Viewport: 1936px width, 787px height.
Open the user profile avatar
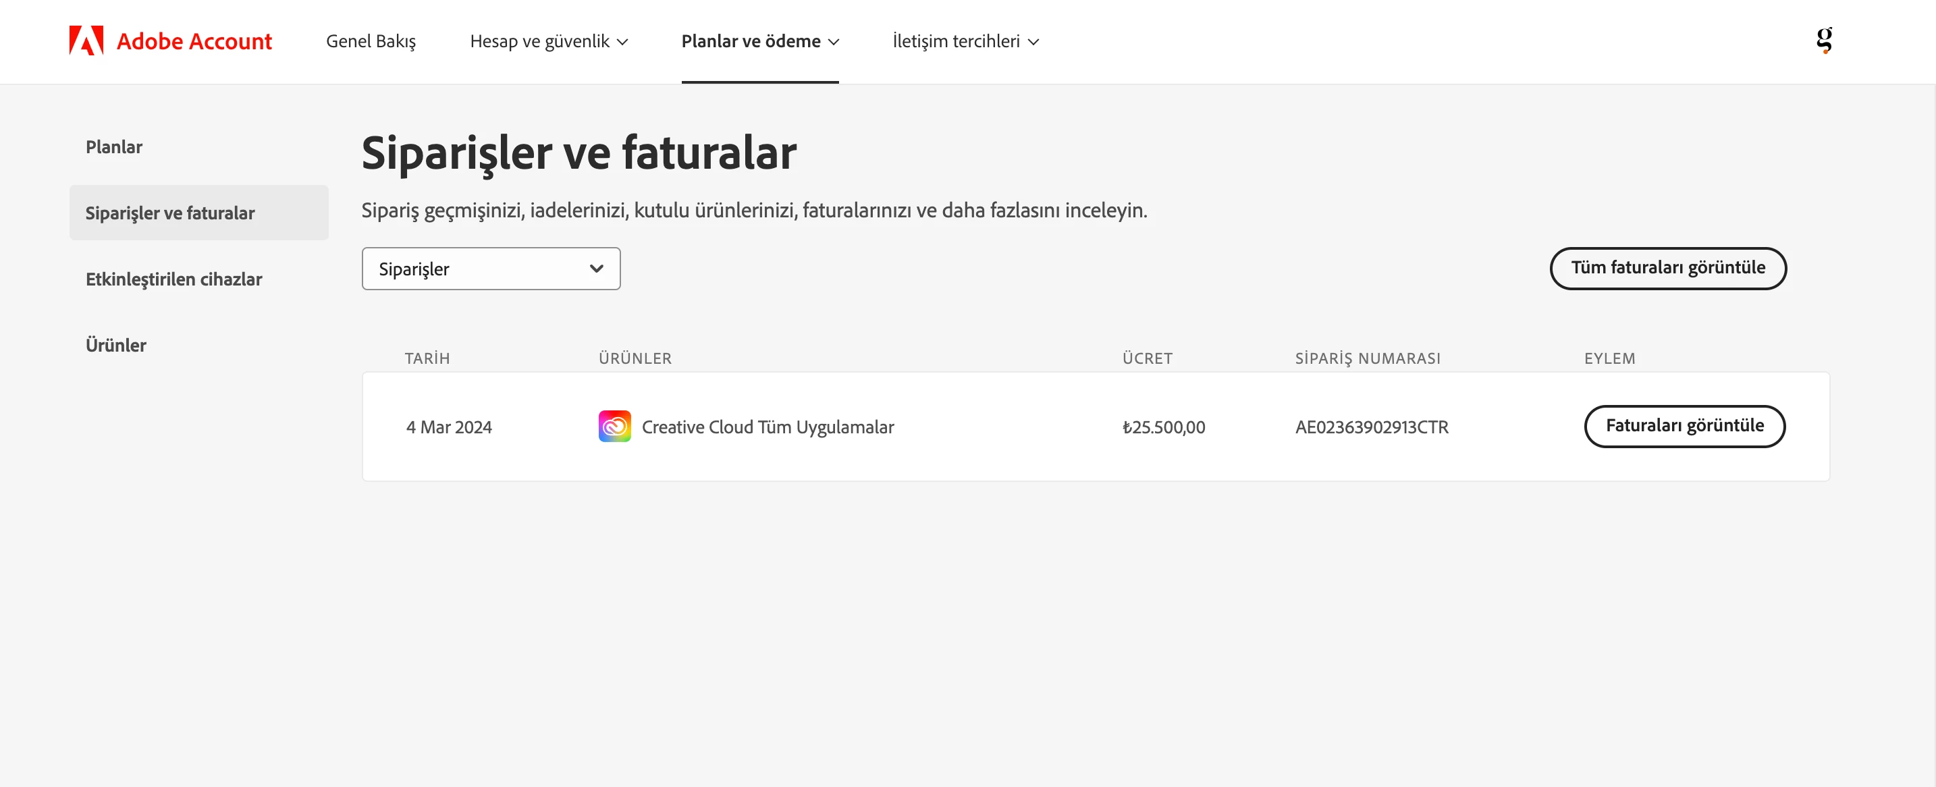click(x=1824, y=40)
